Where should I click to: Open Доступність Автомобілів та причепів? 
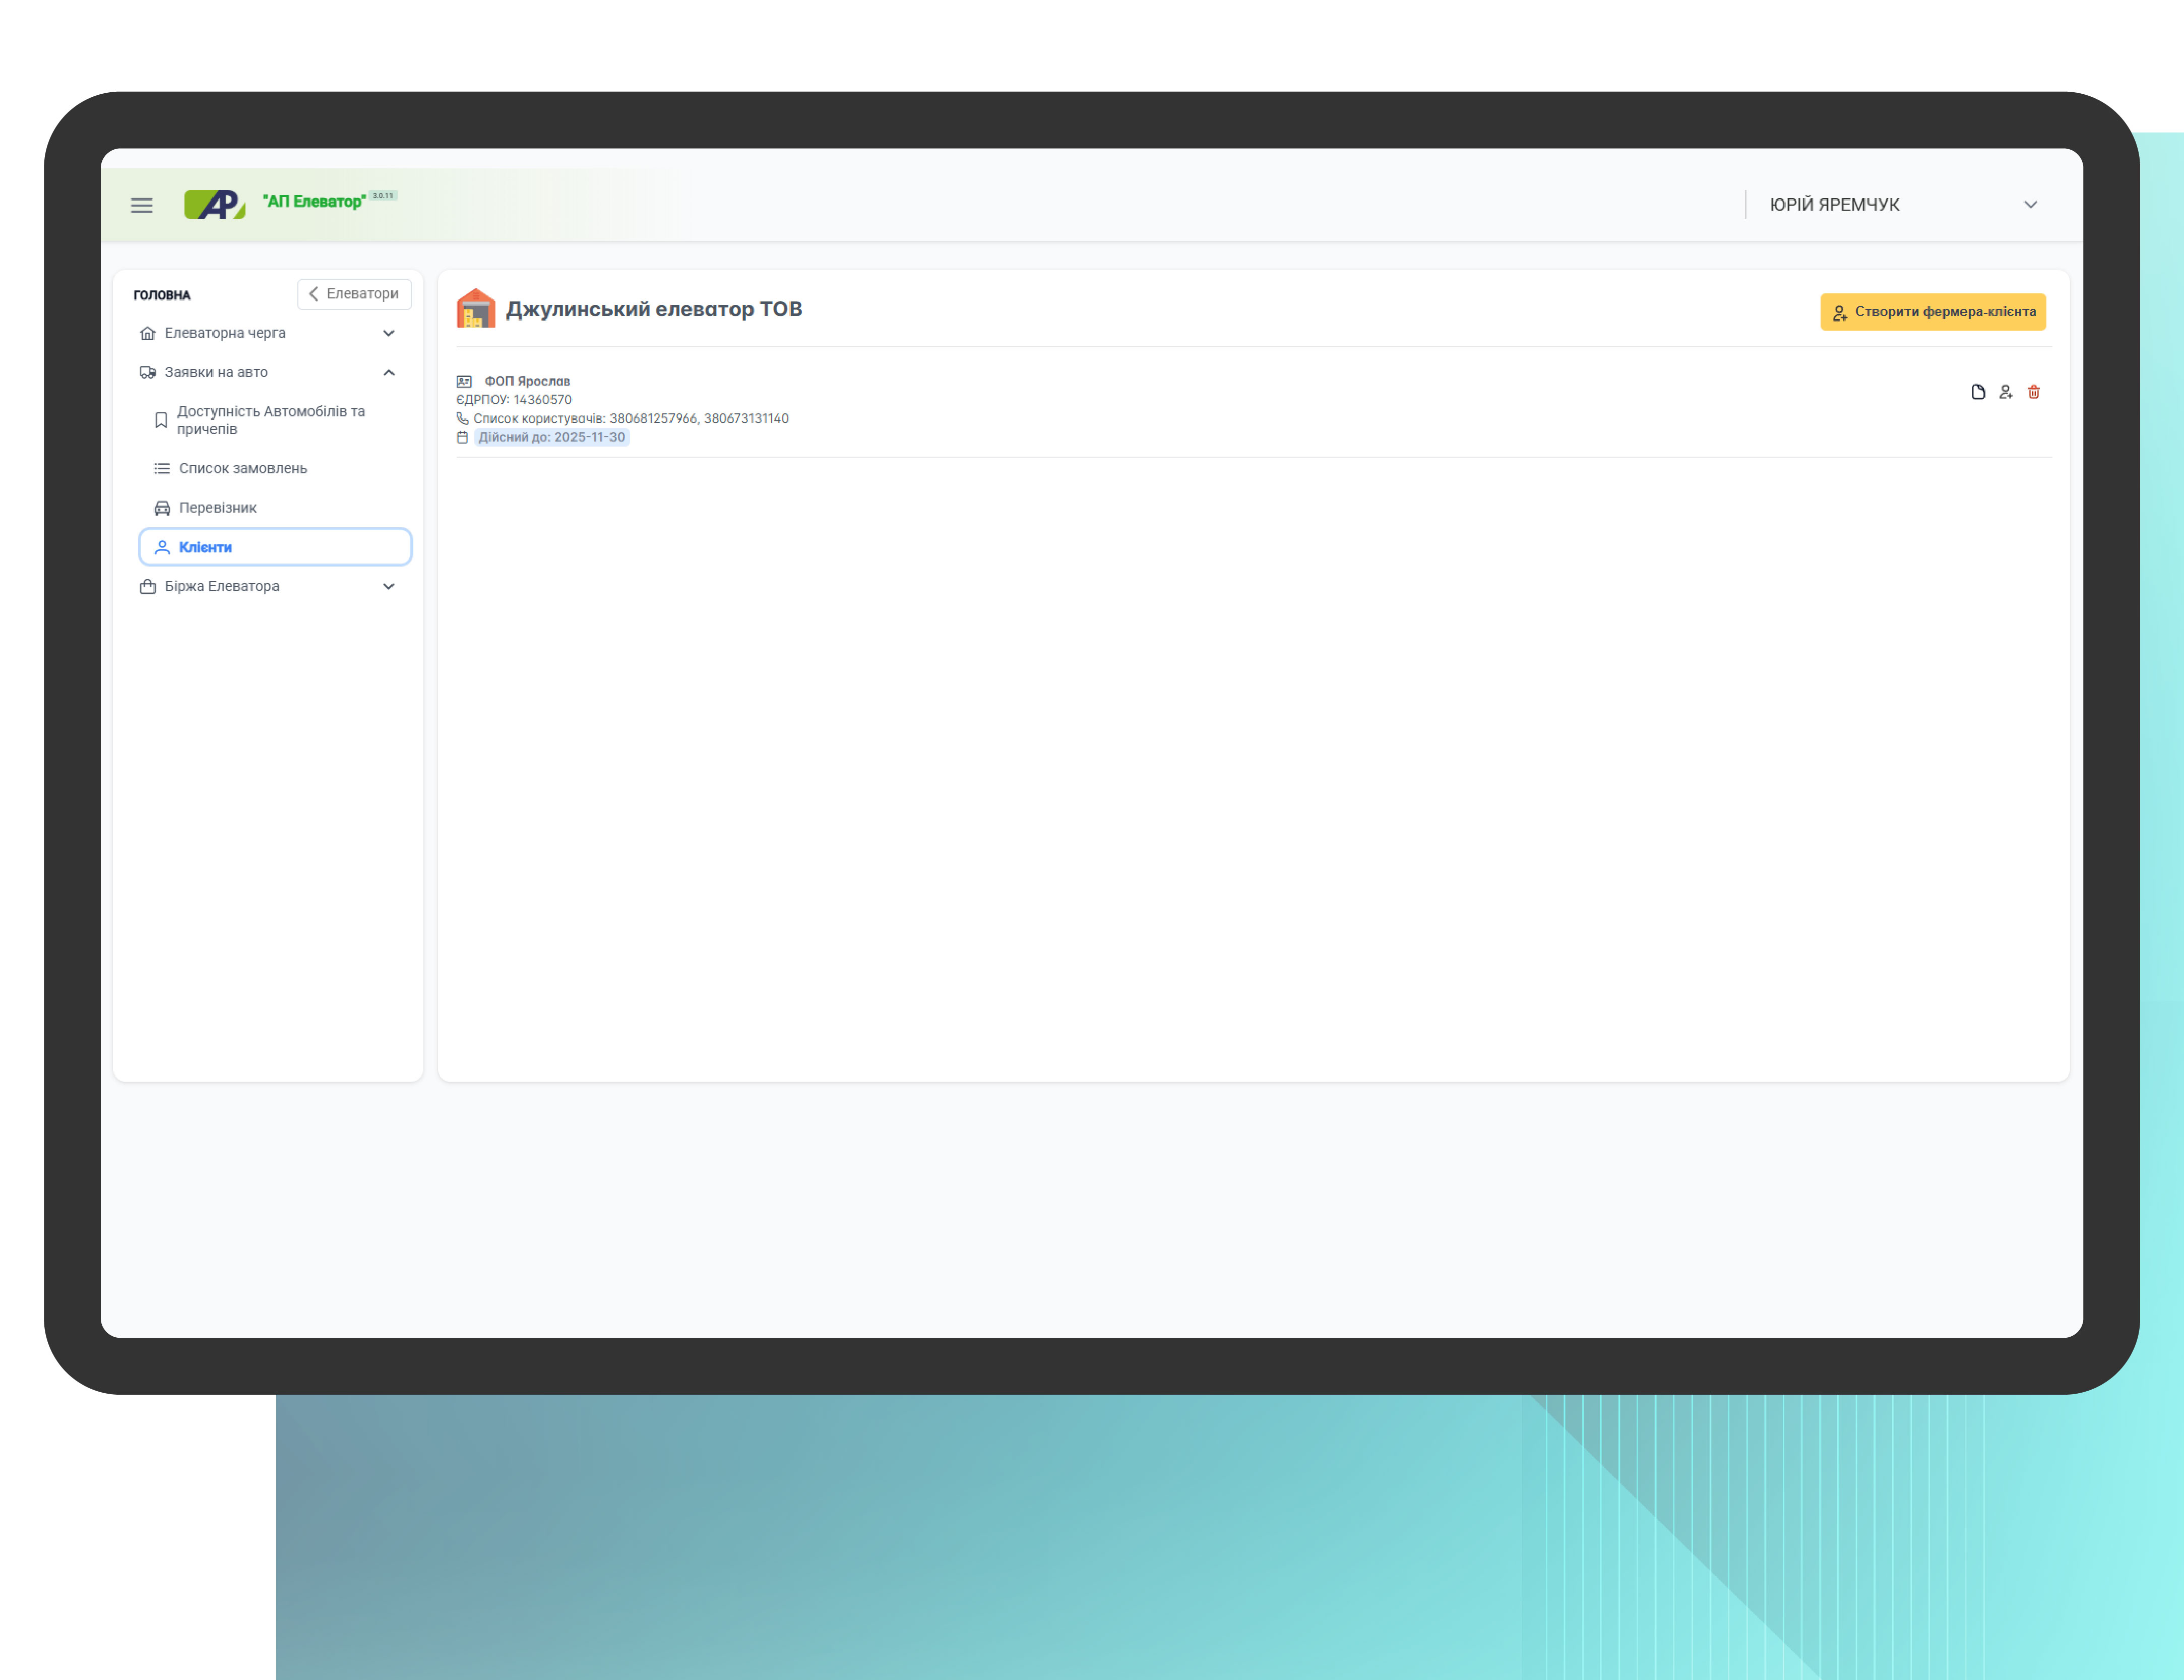(270, 420)
